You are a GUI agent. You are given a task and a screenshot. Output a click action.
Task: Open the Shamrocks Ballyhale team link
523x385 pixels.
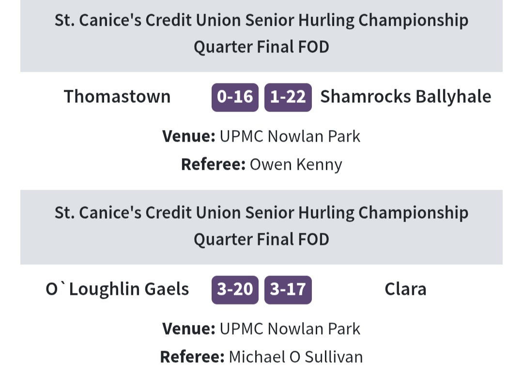406,97
